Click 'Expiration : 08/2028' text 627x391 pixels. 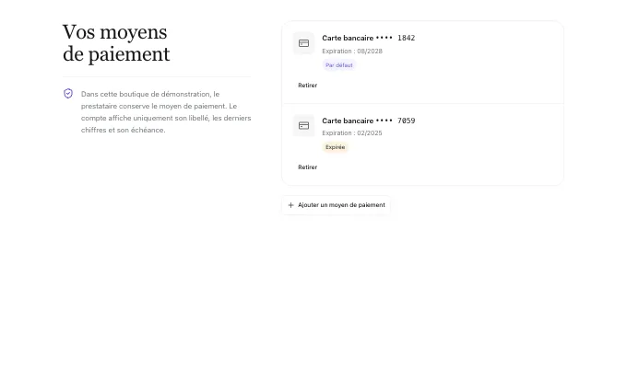tap(352, 52)
